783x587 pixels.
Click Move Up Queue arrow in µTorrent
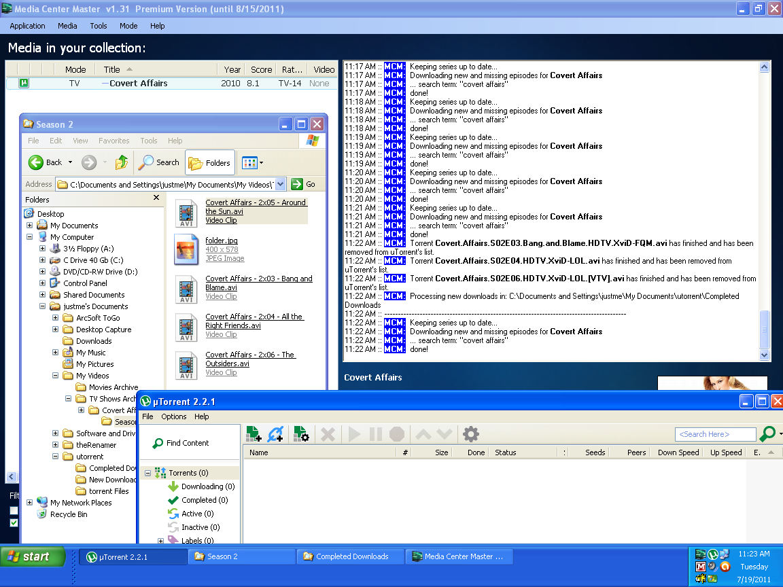tap(423, 434)
